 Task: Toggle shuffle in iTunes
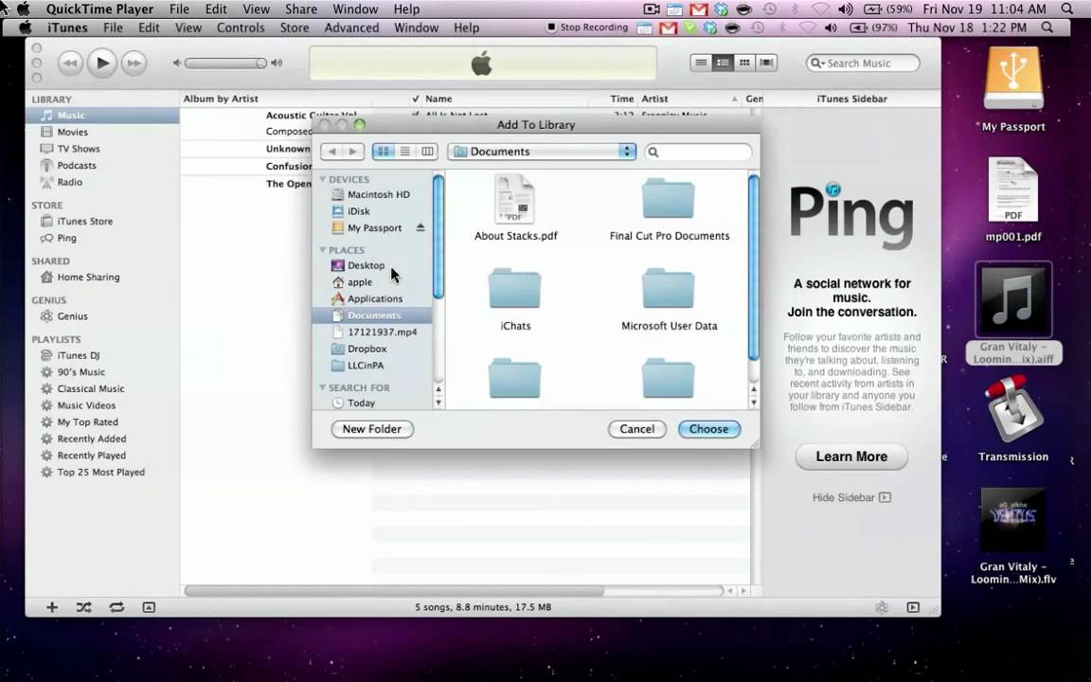(84, 607)
